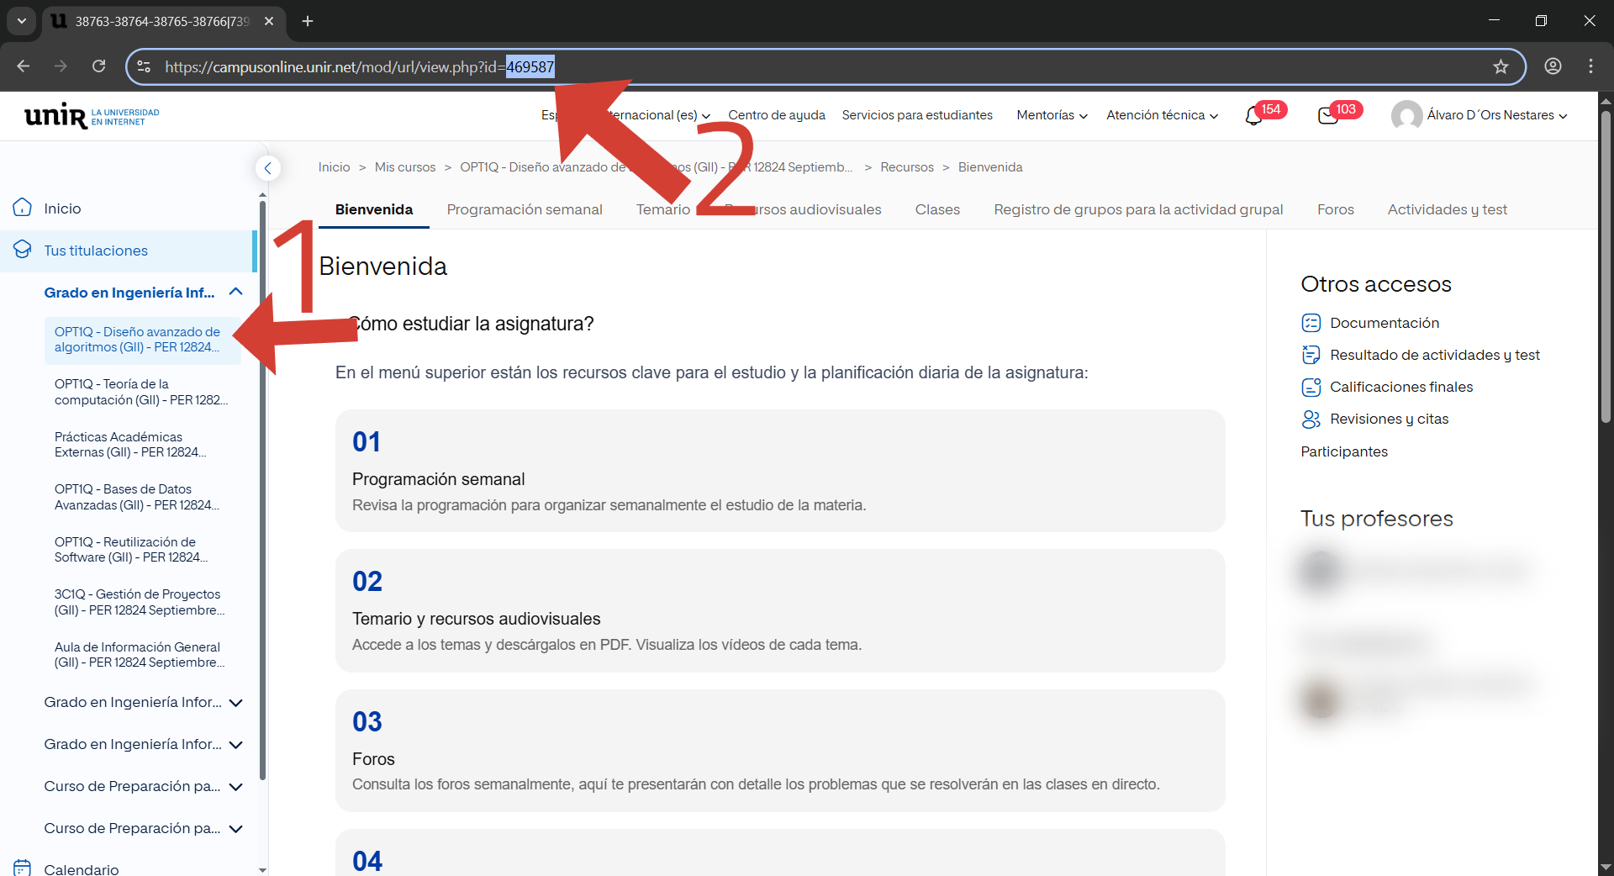The height and width of the screenshot is (876, 1614).
Task: Open 3C1Q - Gestión de Proyectos course
Action: 140,602
